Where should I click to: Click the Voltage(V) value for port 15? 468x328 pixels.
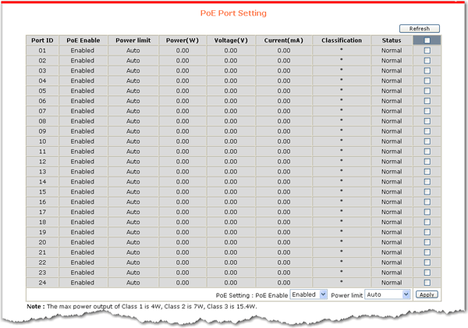pos(231,192)
